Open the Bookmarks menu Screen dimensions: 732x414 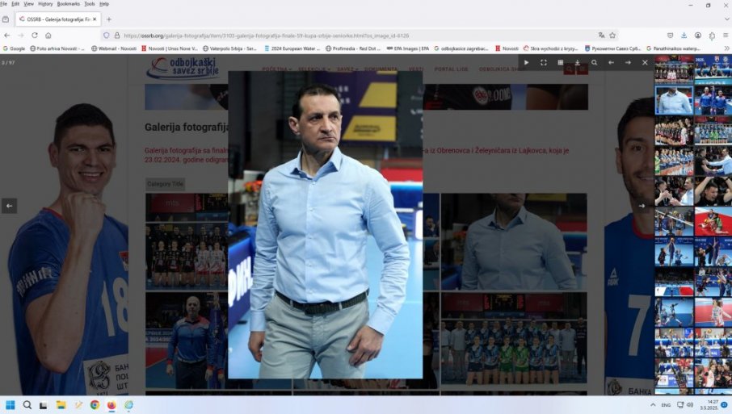pyautogui.click(x=68, y=4)
